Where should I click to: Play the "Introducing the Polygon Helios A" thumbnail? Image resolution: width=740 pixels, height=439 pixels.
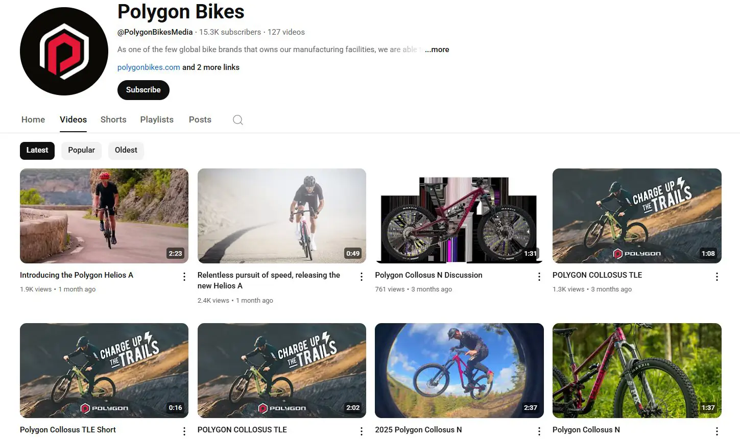click(104, 215)
